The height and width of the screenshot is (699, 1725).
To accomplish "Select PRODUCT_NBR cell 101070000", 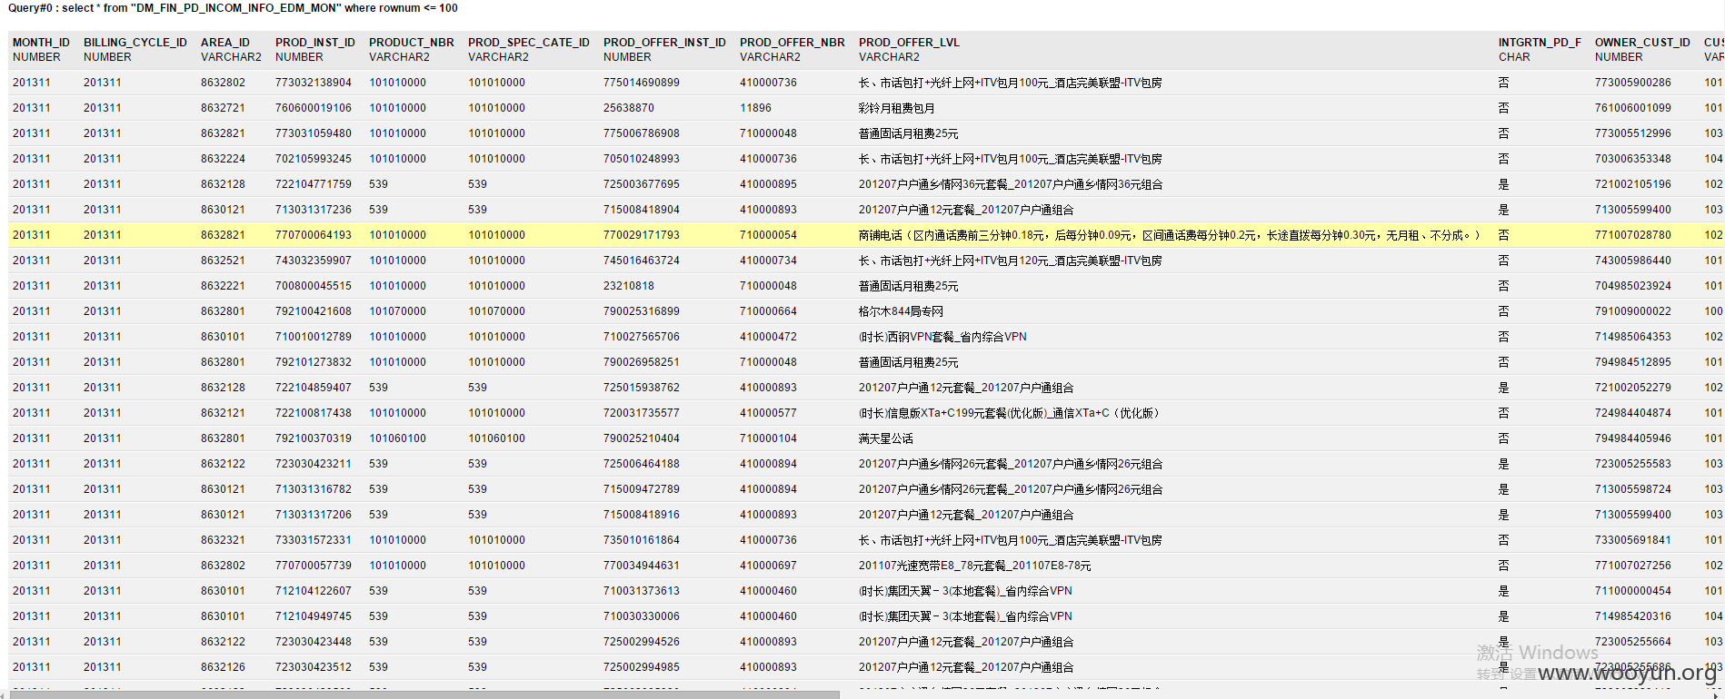I will click(x=397, y=311).
